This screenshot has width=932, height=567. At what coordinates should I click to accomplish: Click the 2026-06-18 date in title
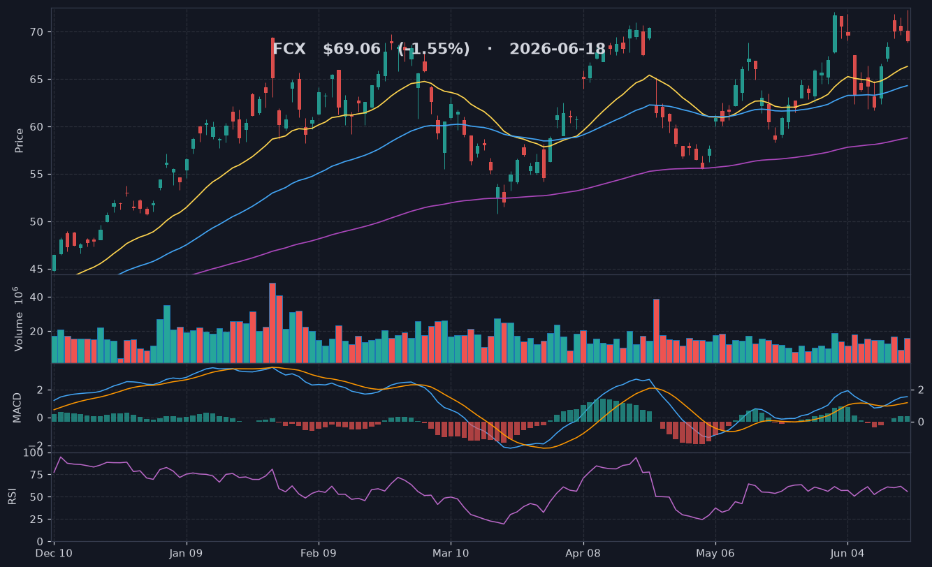[558, 49]
